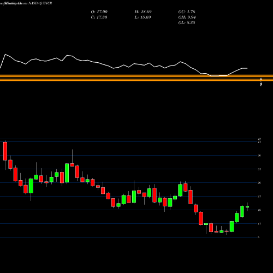The height and width of the screenshot is (273, 273).
Task: Click the 42 price axis label
Action: 259,139
